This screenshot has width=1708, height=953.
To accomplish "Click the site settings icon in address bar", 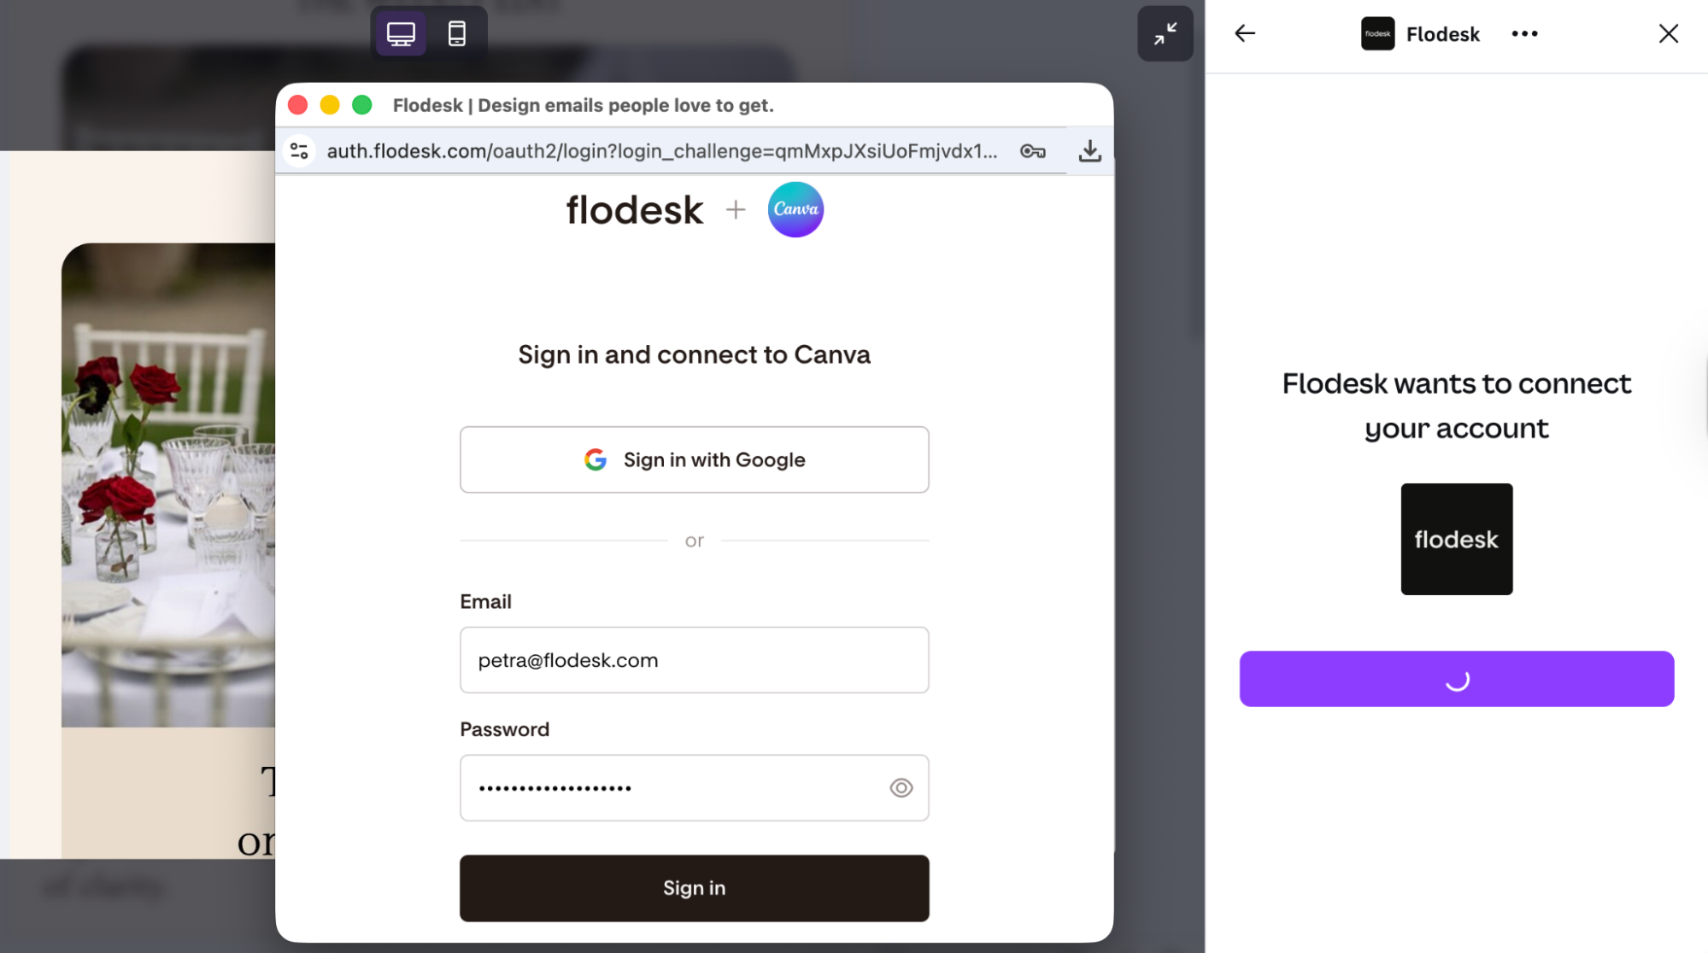I will (299, 151).
